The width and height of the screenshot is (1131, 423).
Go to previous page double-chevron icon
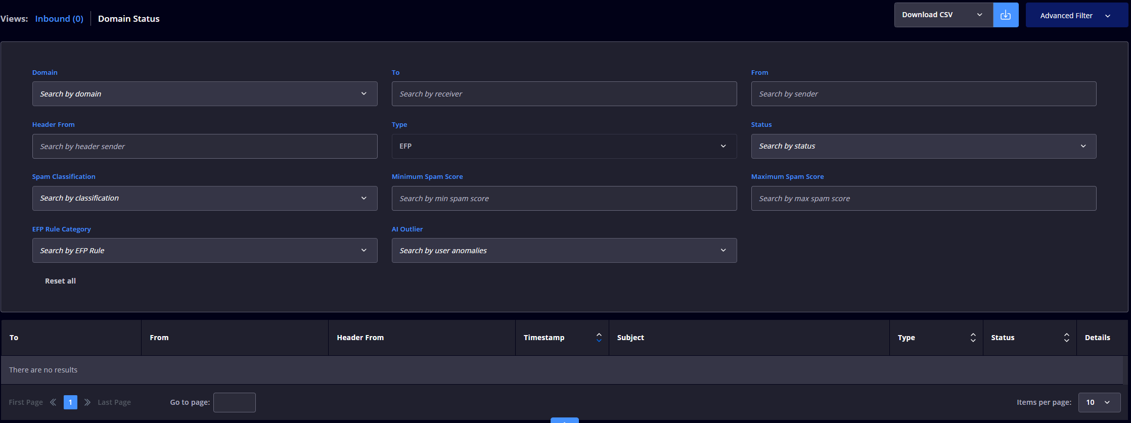coord(53,402)
